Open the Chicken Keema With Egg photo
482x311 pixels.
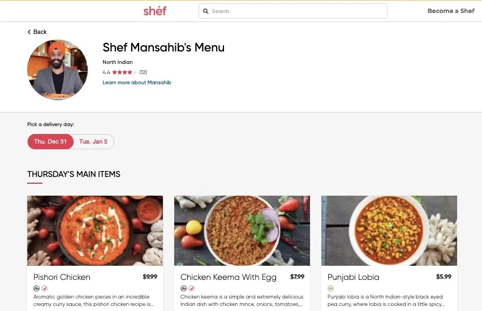point(242,231)
